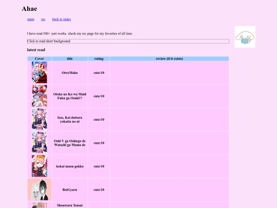The image size is (277, 208).
Task: Click the Cinnamoroll avatar image
Action: [x=245, y=37]
